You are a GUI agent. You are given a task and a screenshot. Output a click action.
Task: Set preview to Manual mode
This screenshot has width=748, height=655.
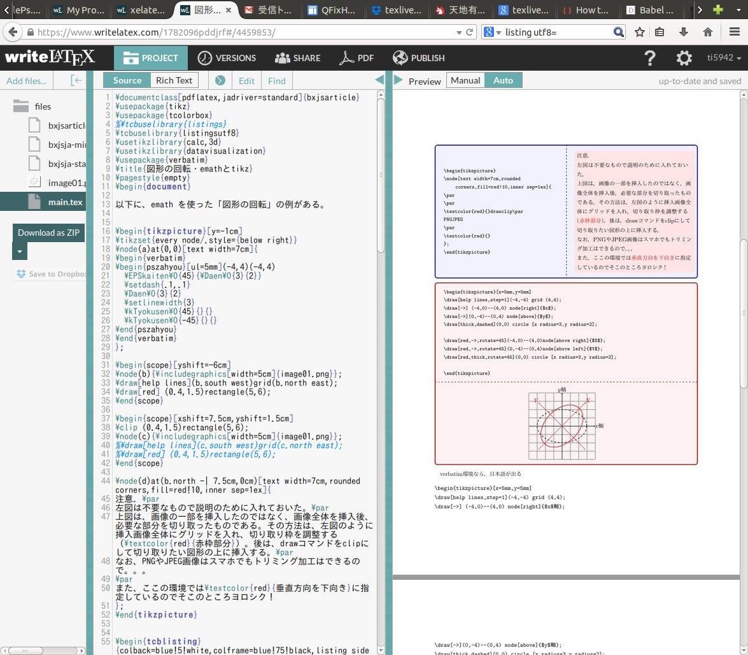tap(465, 80)
